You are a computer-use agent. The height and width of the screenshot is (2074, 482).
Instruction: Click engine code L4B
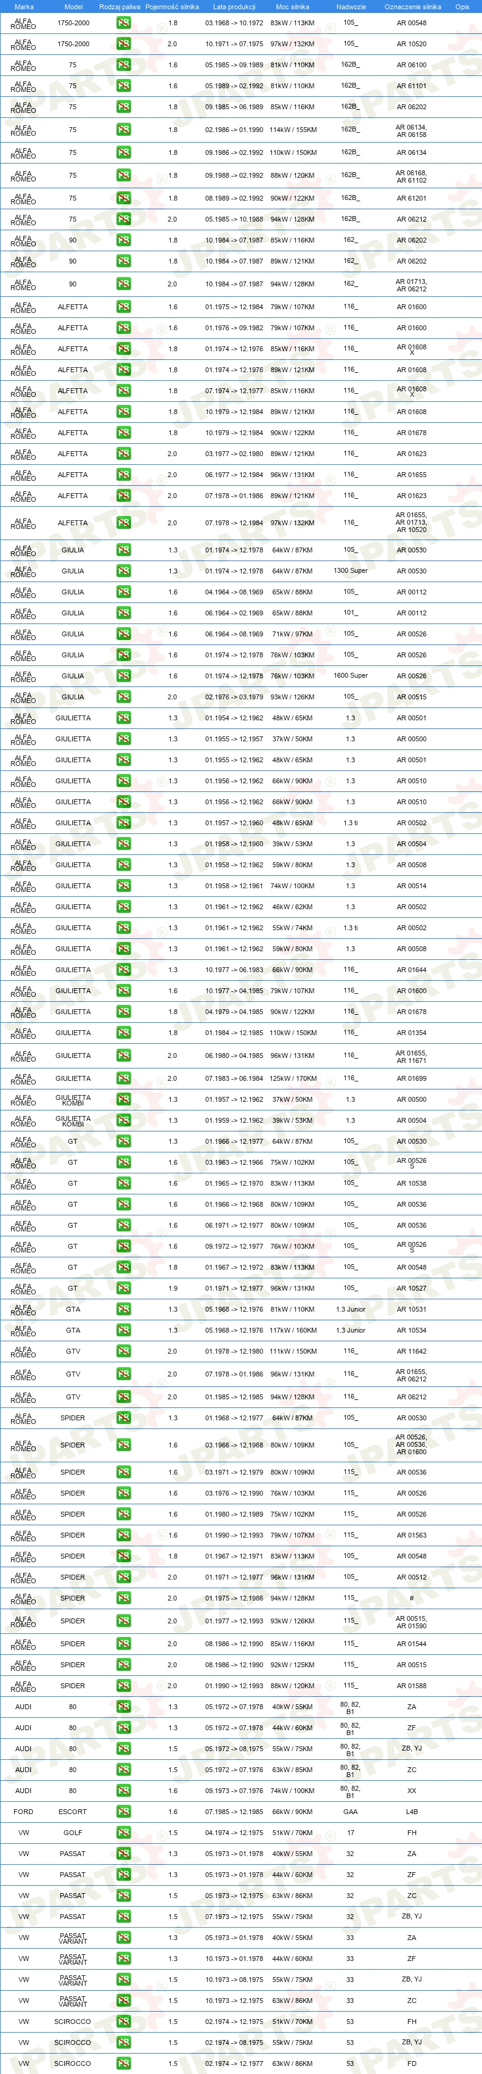tap(411, 1812)
